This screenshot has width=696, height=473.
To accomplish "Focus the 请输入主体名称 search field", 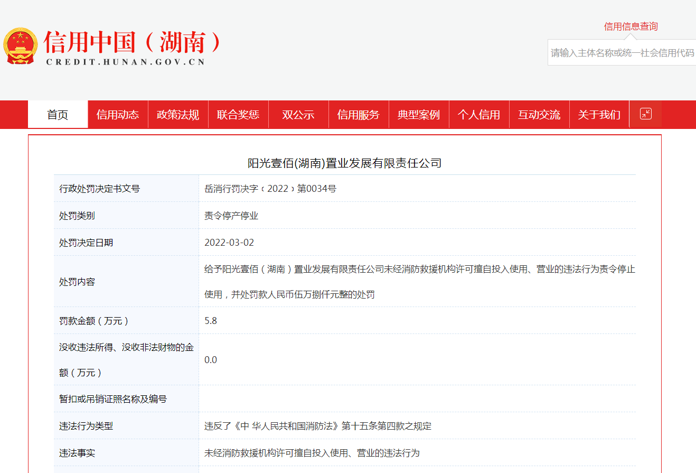I will coord(622,53).
